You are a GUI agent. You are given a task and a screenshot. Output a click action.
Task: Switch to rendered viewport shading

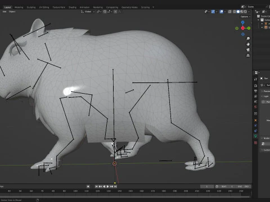[245, 12]
